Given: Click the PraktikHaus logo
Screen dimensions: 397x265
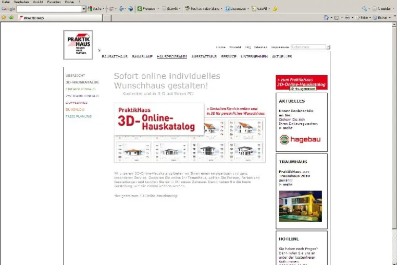Looking at the screenshot, I should tap(78, 45).
